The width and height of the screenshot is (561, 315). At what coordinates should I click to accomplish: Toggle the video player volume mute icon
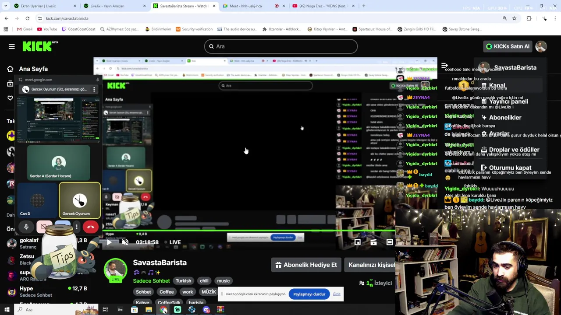125,242
